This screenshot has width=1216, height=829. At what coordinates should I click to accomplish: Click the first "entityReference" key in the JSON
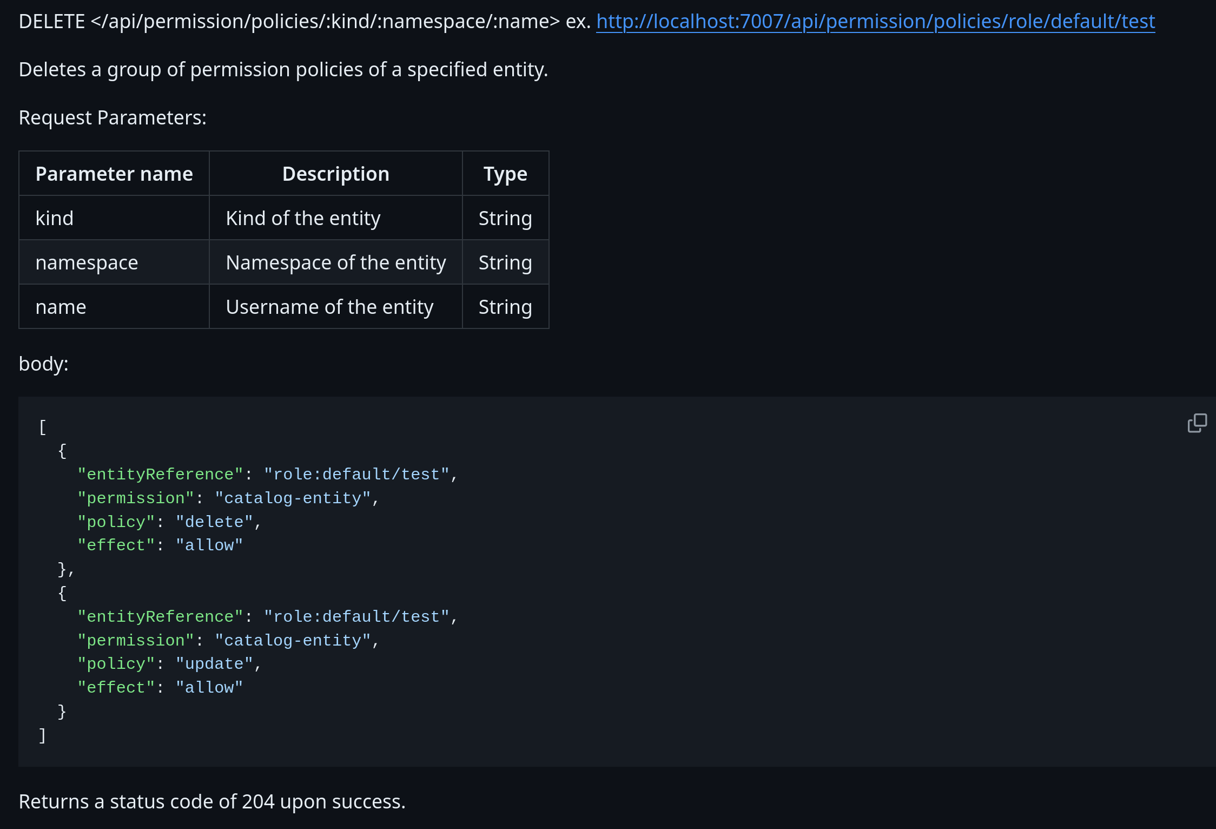click(160, 475)
